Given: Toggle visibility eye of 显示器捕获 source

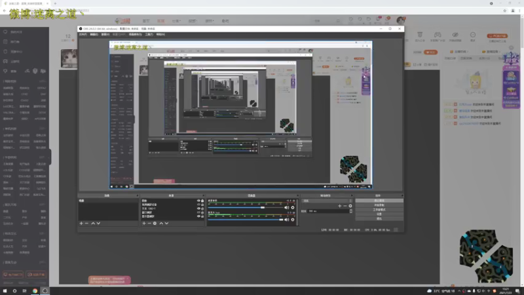Looking at the screenshot, I should pos(198,216).
